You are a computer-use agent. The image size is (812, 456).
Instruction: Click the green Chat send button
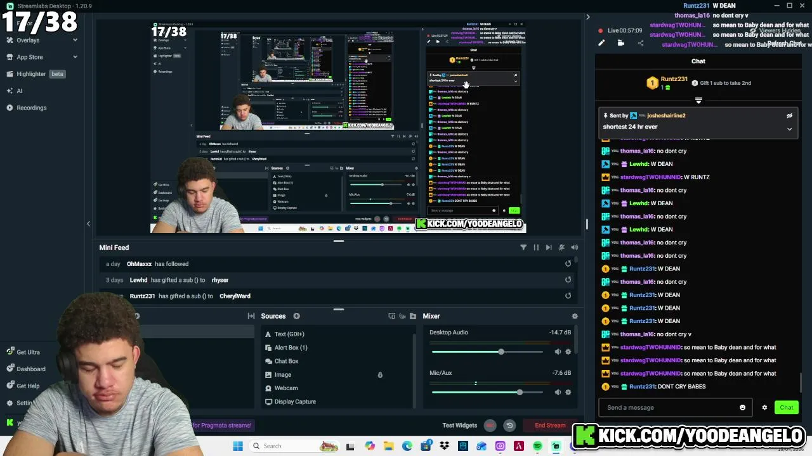786,408
